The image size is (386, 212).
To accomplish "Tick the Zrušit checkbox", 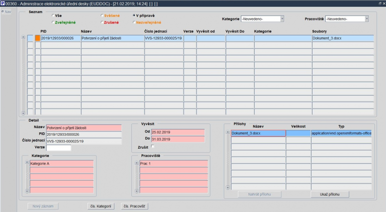I will 152,146.
